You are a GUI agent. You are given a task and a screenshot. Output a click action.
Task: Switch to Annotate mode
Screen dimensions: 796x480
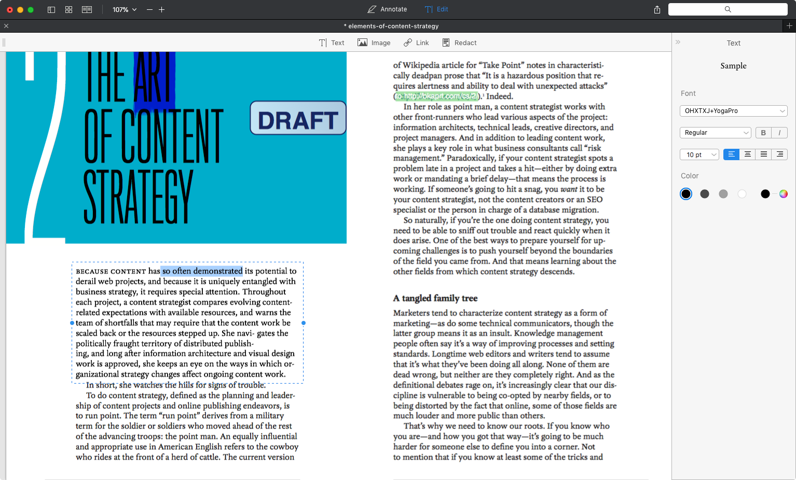387,9
